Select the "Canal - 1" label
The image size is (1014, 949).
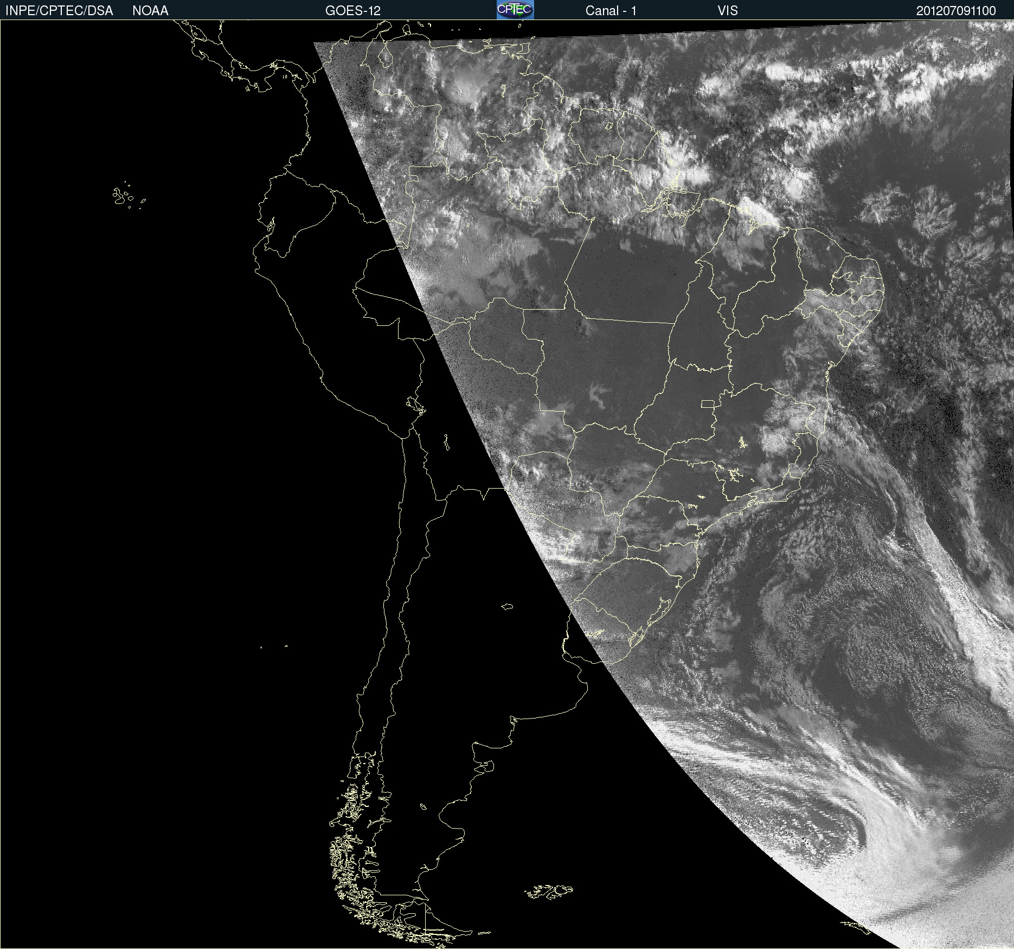tap(611, 11)
